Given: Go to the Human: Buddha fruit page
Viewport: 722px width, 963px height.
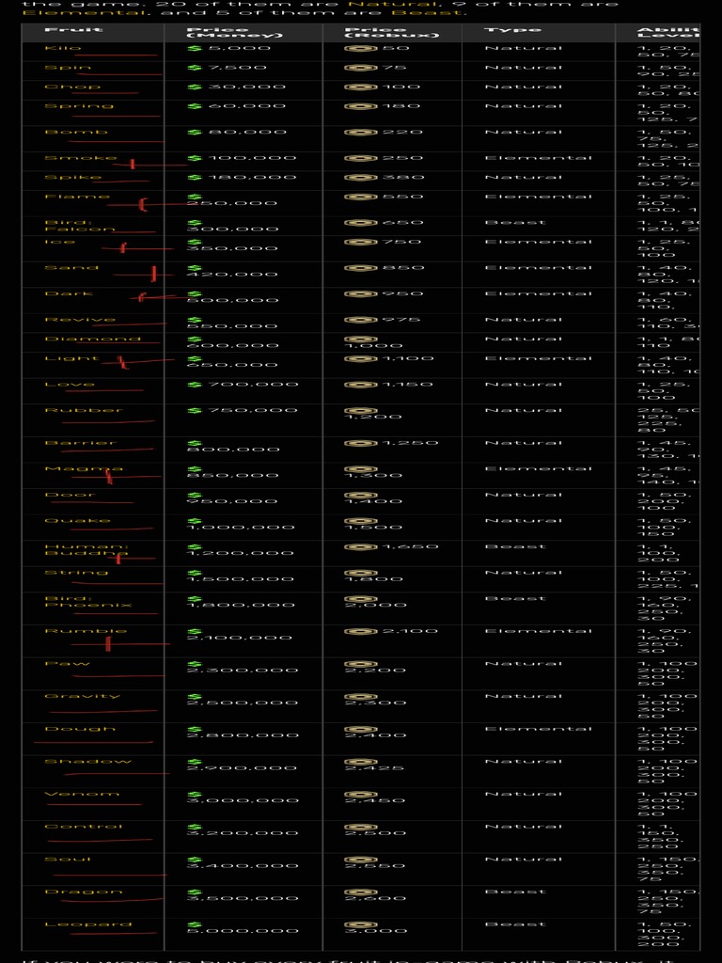Looking at the screenshot, I should pyautogui.click(x=86, y=549).
